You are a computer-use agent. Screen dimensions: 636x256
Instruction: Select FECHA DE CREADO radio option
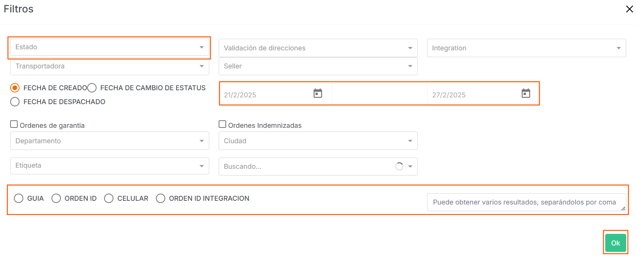coord(15,88)
